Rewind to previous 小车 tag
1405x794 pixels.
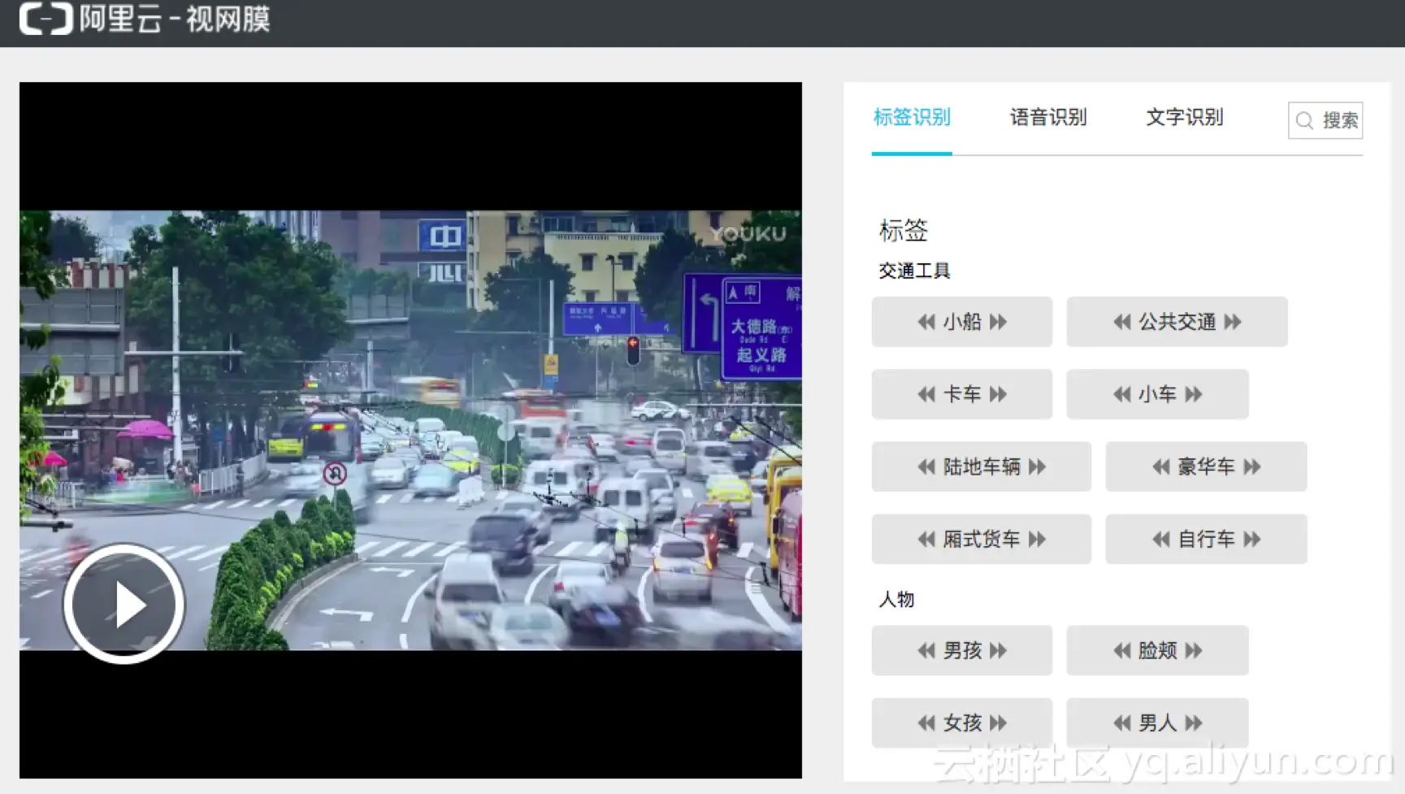coord(1122,394)
